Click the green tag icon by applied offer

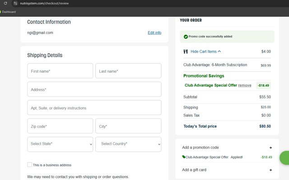tap(184, 157)
